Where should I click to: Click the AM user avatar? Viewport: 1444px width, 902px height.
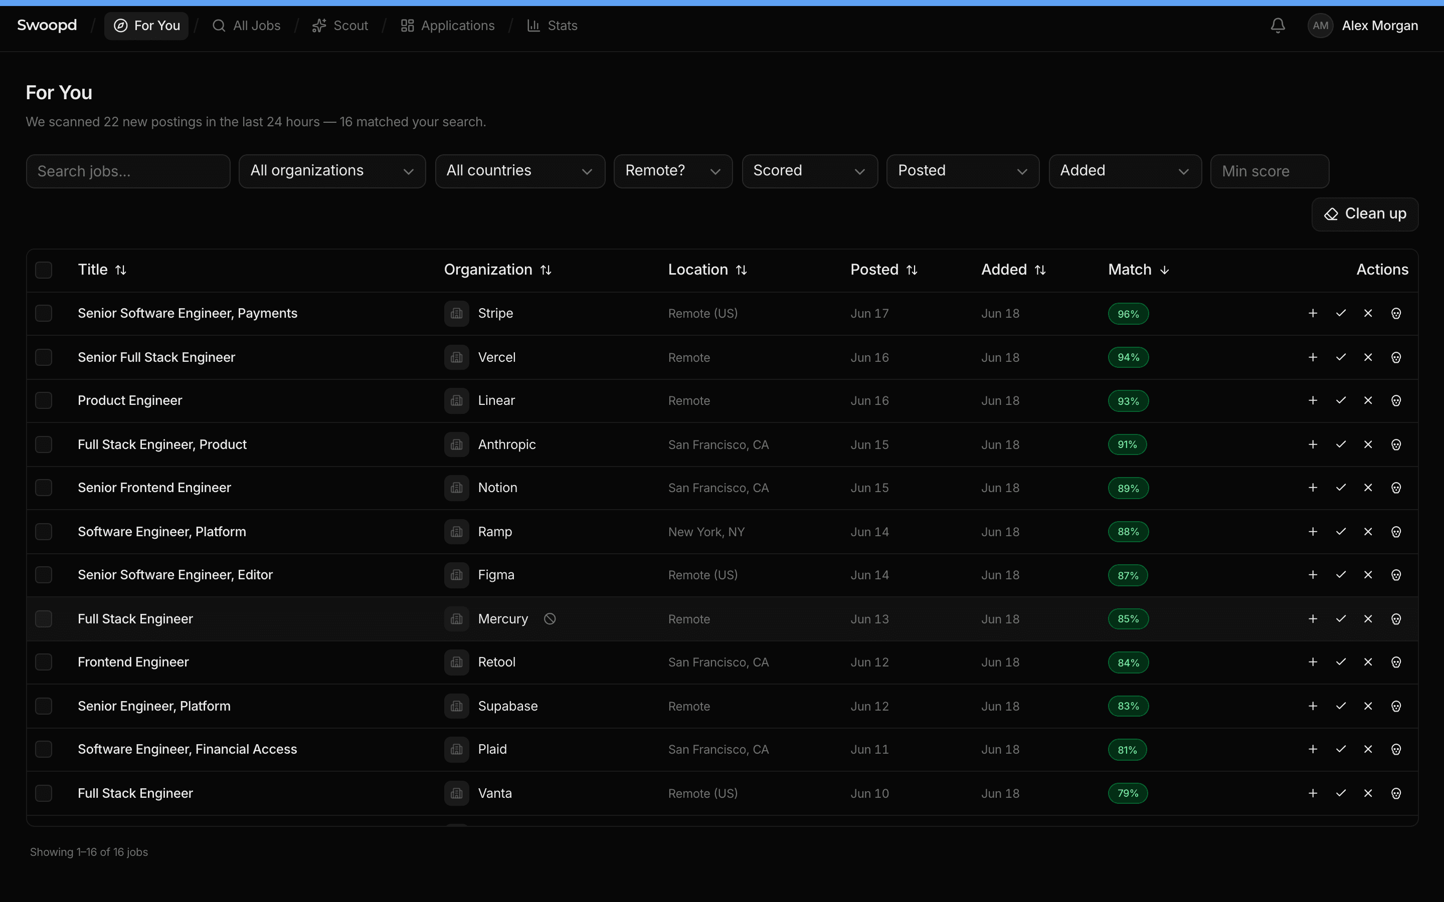pos(1320,26)
